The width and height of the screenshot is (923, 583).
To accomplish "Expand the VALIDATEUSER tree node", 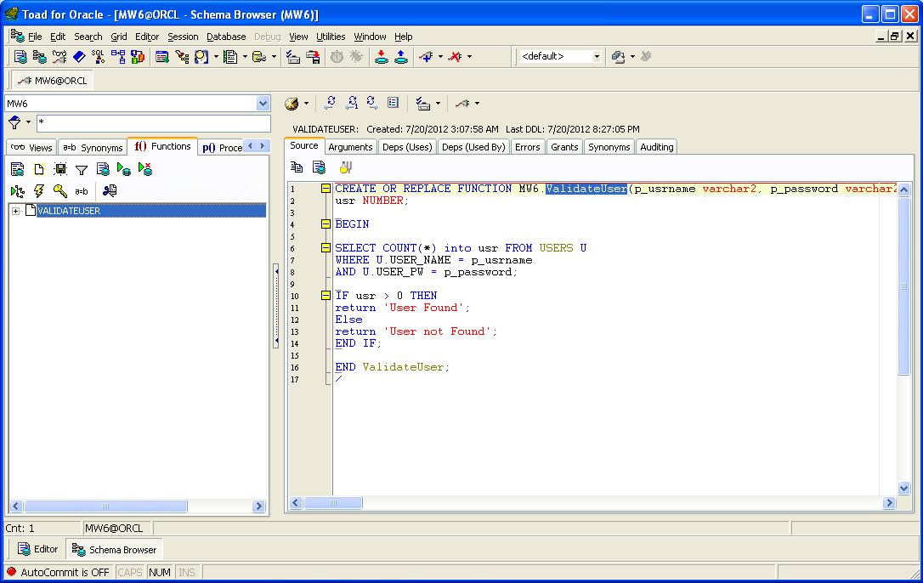I will point(15,211).
